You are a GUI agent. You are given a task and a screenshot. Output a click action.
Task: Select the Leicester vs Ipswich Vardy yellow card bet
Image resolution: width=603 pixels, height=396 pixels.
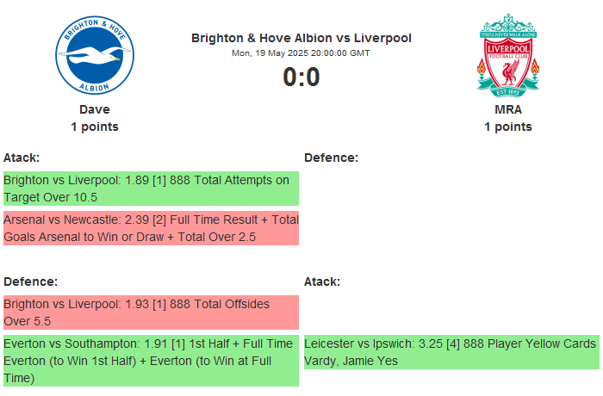[451, 352]
